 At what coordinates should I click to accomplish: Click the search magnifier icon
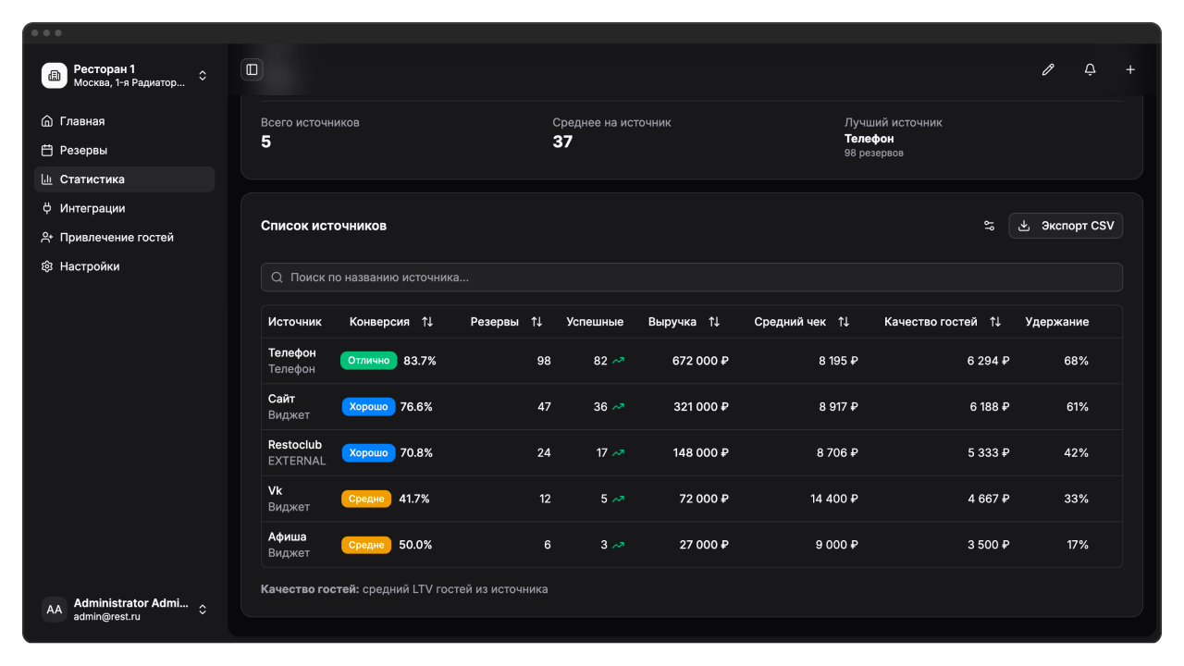click(x=277, y=277)
